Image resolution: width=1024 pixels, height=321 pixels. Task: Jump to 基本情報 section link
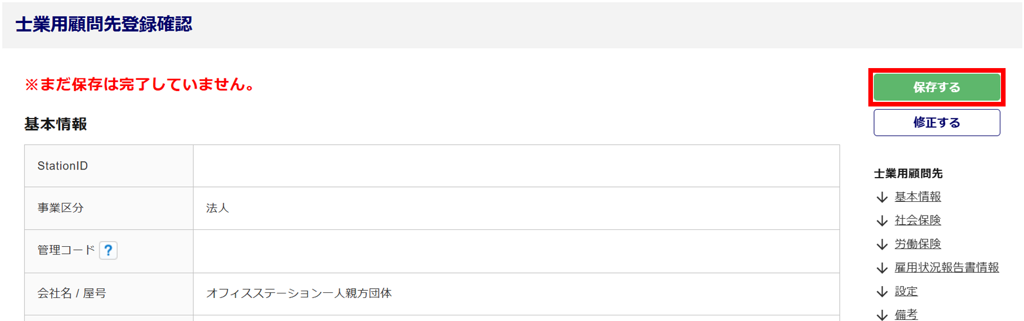[918, 197]
